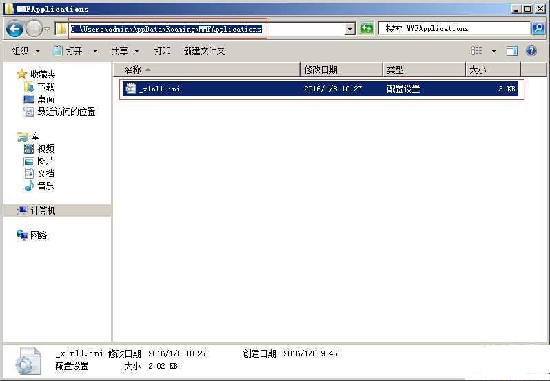Select 库 in the navigation pane
This screenshot has width=550, height=381.
click(34, 136)
